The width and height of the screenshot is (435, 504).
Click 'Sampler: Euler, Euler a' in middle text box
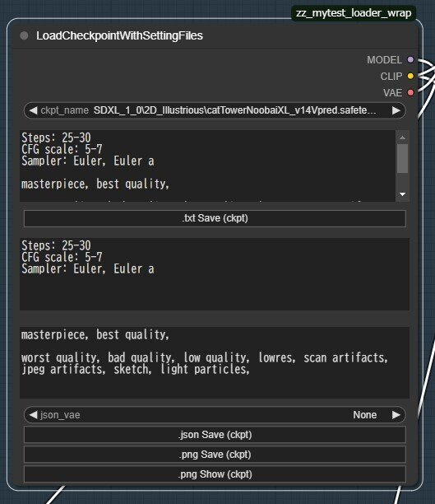point(88,268)
